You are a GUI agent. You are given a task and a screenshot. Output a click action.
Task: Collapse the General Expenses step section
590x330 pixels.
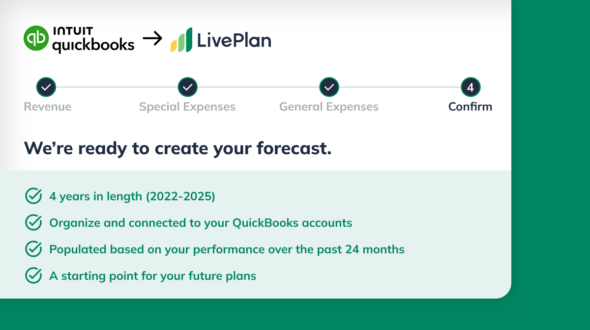point(328,107)
